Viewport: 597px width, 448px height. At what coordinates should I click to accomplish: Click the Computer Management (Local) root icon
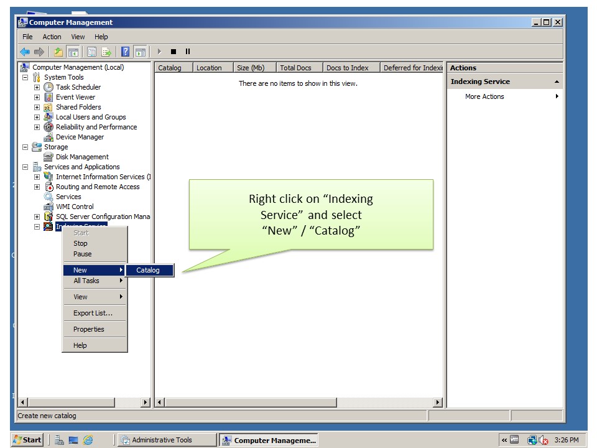coord(25,67)
